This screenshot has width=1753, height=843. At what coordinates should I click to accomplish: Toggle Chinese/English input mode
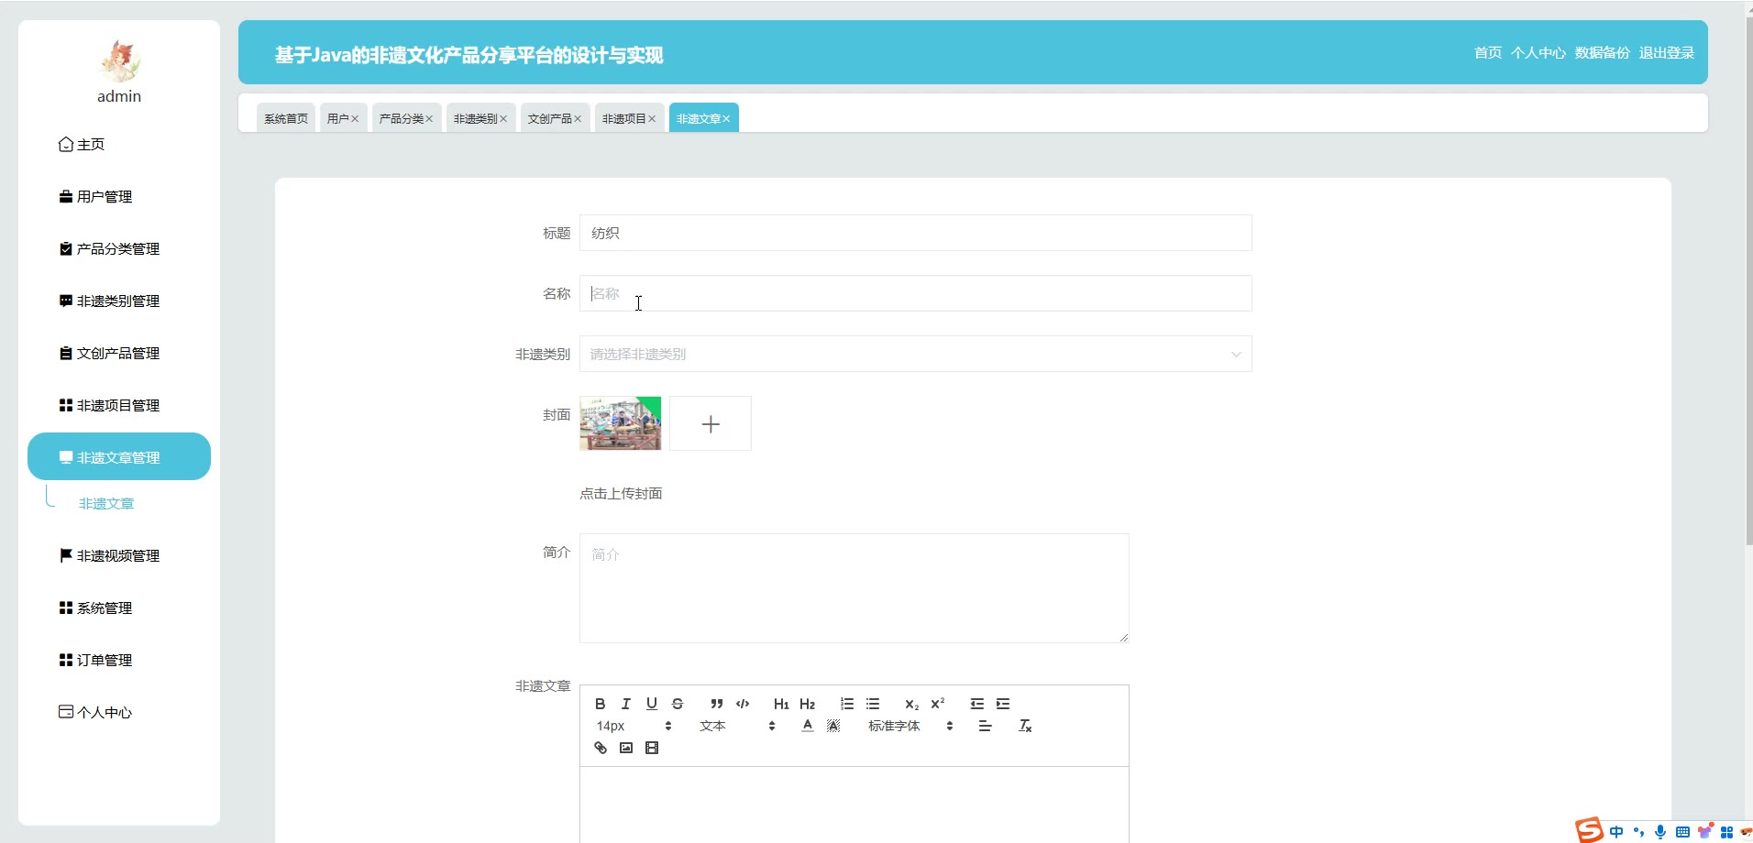coord(1616,832)
